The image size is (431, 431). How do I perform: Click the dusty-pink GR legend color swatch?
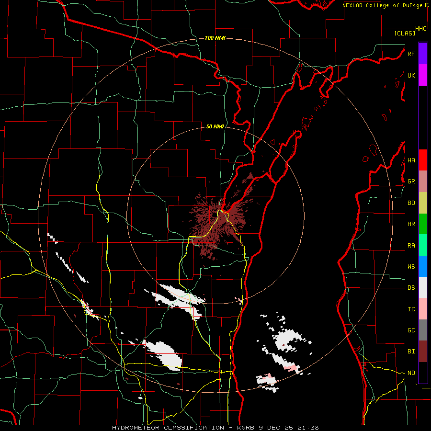point(423,181)
